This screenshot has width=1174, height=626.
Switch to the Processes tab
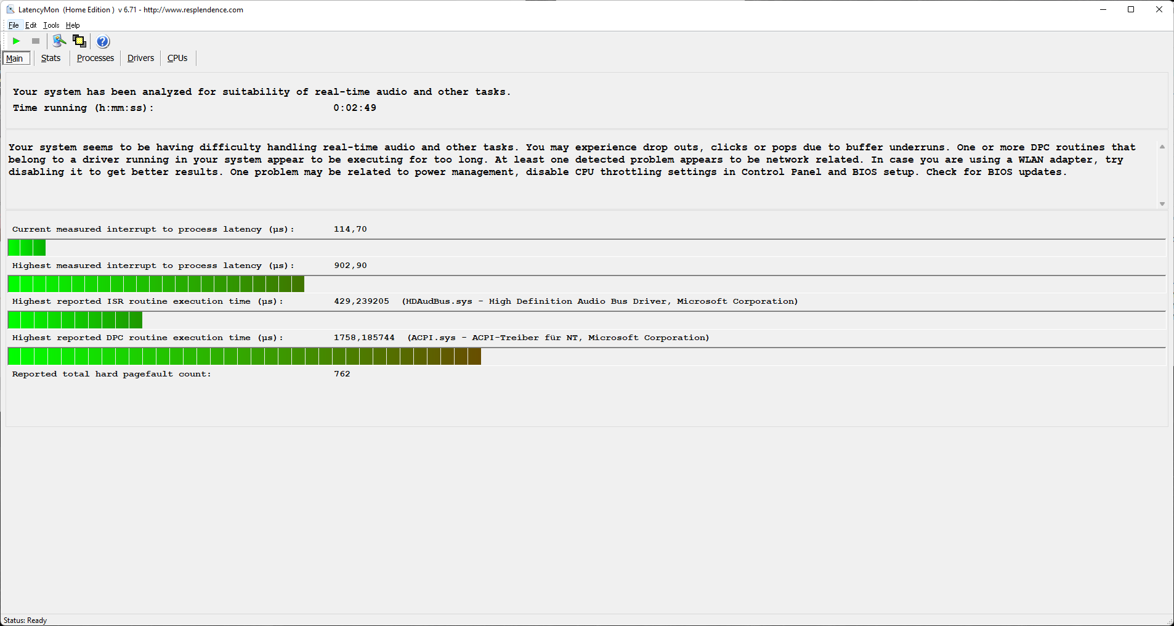95,58
